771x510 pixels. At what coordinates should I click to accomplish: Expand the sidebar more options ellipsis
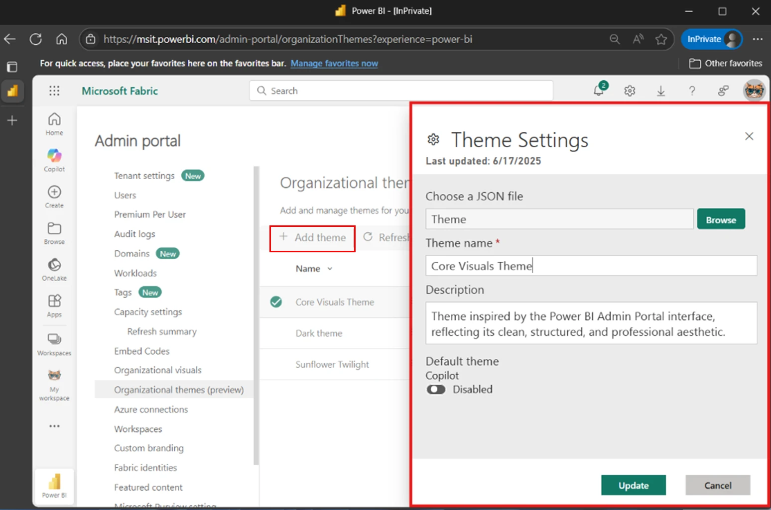[x=54, y=426]
